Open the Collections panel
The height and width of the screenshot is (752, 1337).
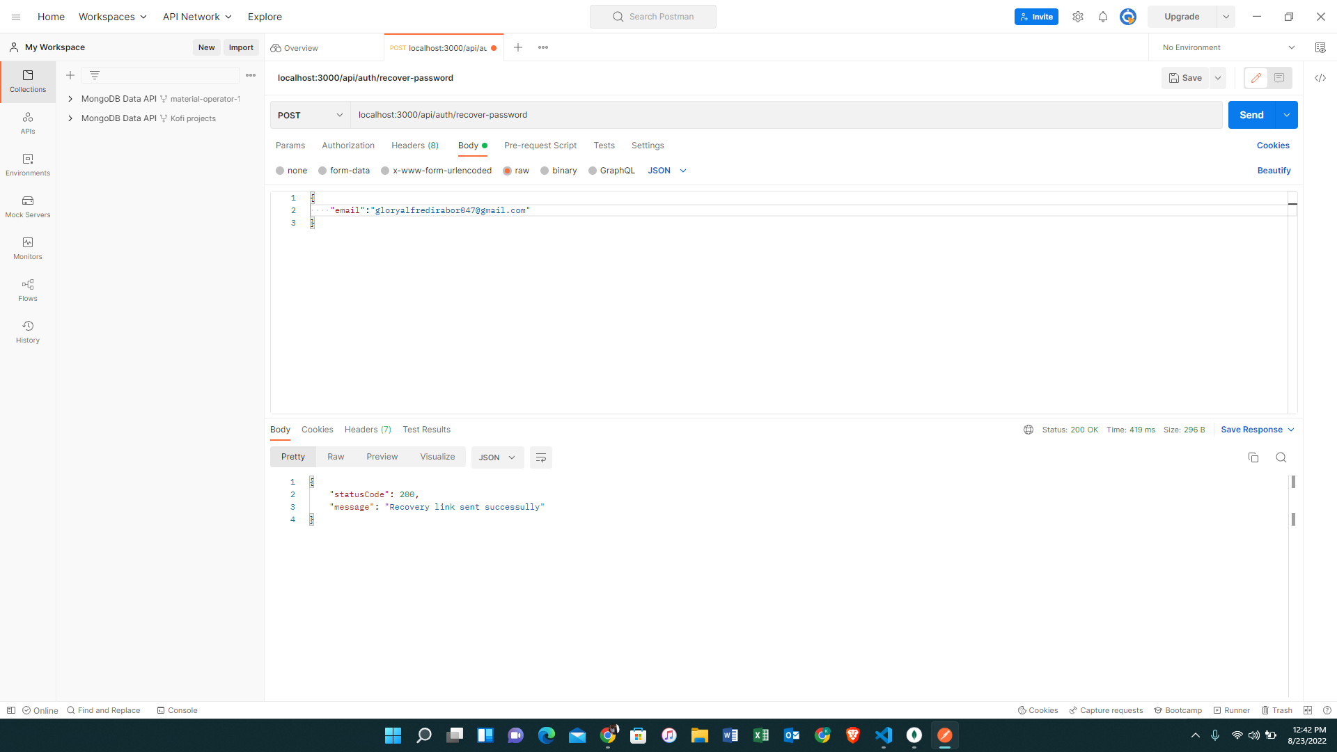(x=27, y=81)
